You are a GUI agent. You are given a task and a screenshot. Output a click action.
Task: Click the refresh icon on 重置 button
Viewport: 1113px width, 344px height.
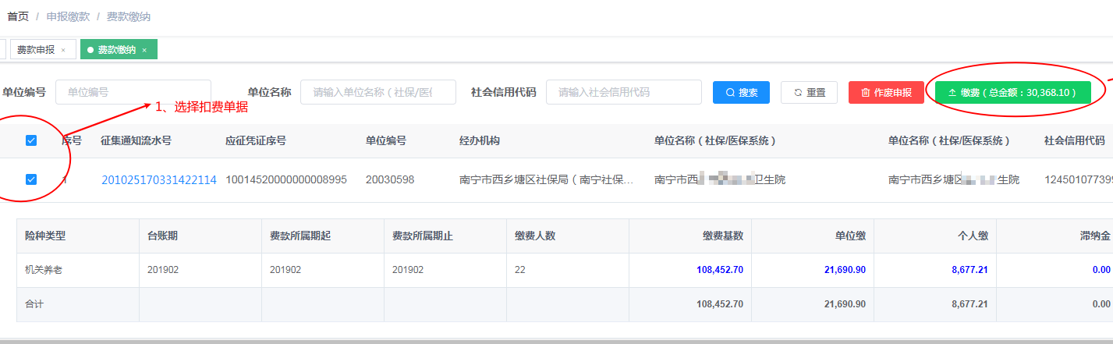pos(798,93)
